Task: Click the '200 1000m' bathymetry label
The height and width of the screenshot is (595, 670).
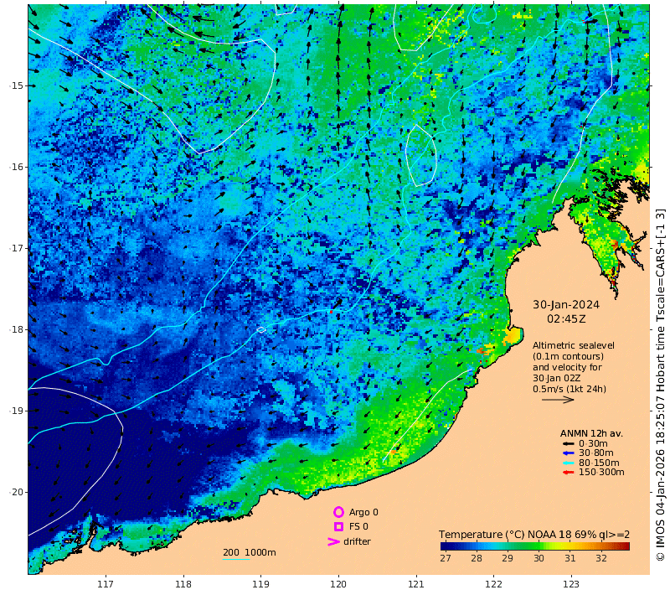Action: click(250, 552)
